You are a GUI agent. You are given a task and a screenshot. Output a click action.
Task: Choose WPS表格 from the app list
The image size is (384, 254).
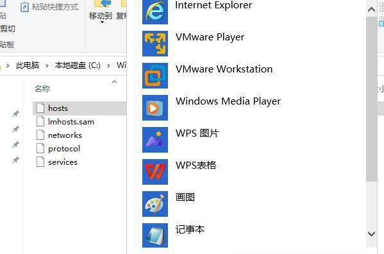point(196,165)
